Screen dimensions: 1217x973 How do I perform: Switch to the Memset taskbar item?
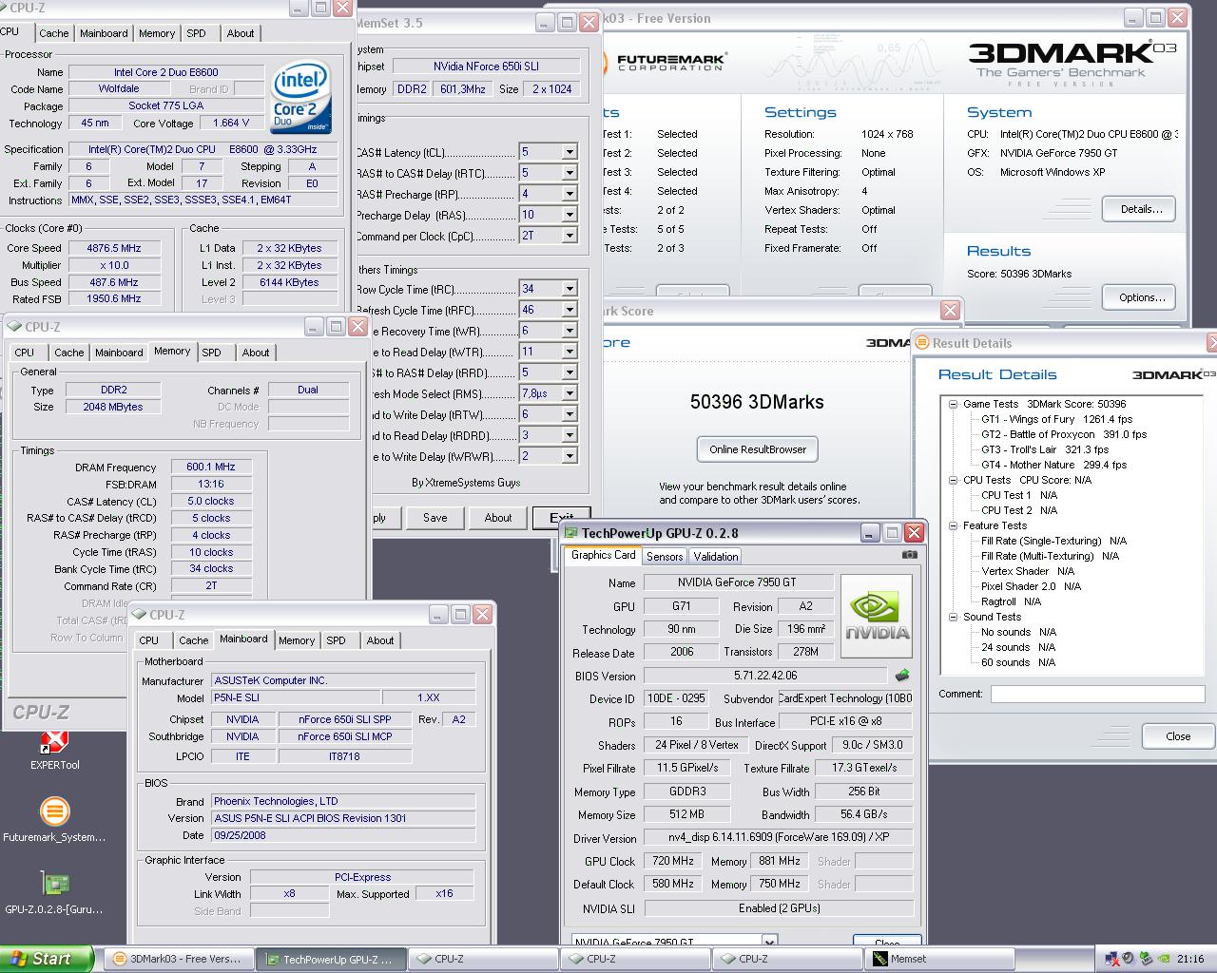coord(937,959)
